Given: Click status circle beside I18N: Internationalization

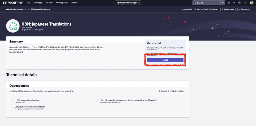Looking at the screenshot, I should [13, 100].
